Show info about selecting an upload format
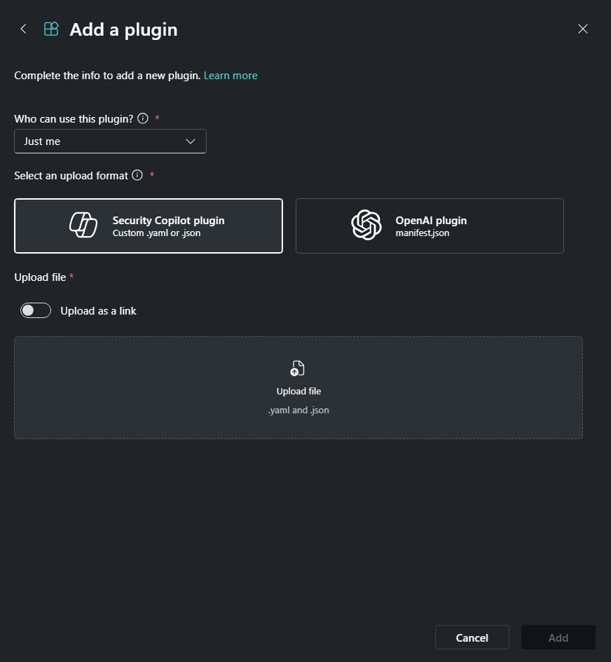 [x=137, y=175]
